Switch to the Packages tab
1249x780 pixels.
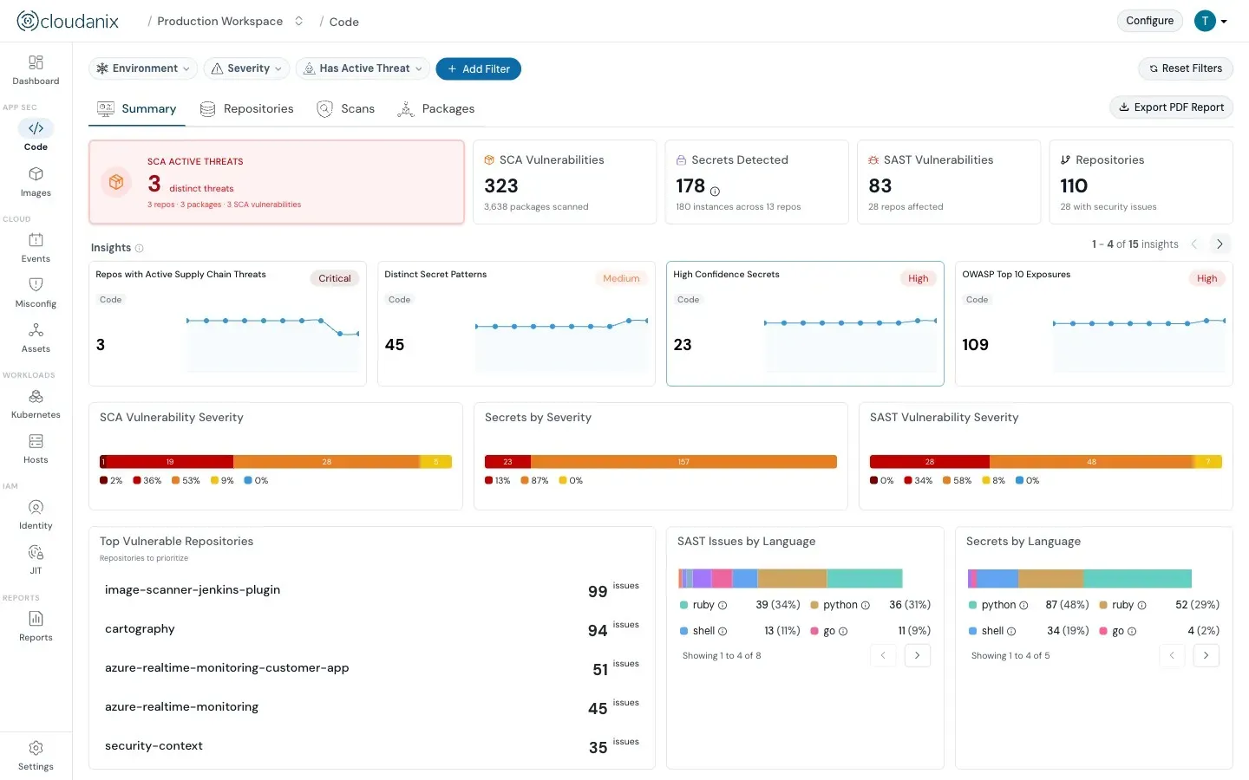click(436, 108)
